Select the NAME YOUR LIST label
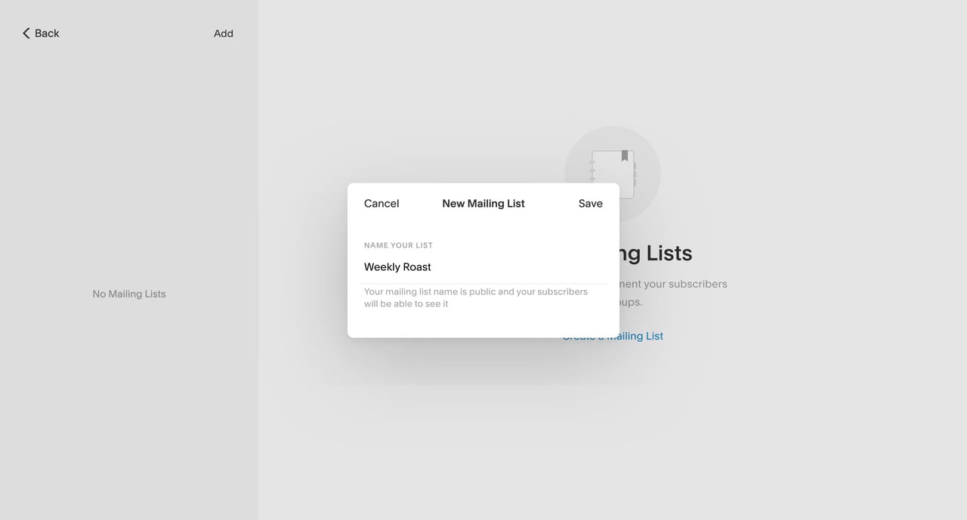Screen dimensions: 967x520 (398, 245)
